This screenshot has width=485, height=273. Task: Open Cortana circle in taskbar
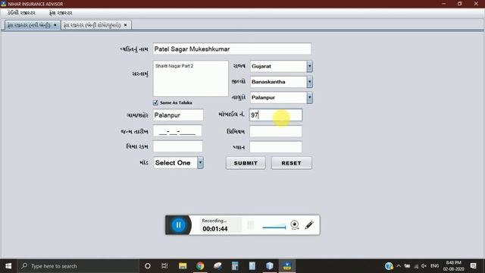[148, 266]
